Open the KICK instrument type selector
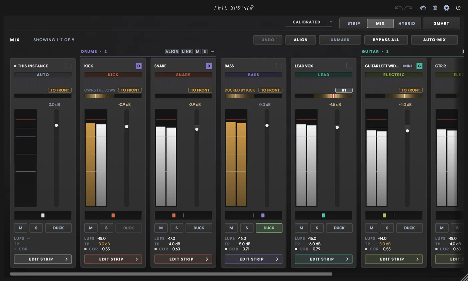Viewport: 468px width, 281px height. [113, 75]
